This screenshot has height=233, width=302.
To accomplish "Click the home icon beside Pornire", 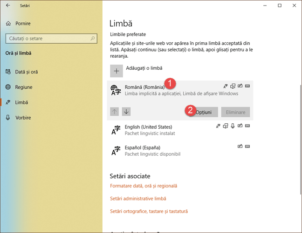I will click(8, 23).
